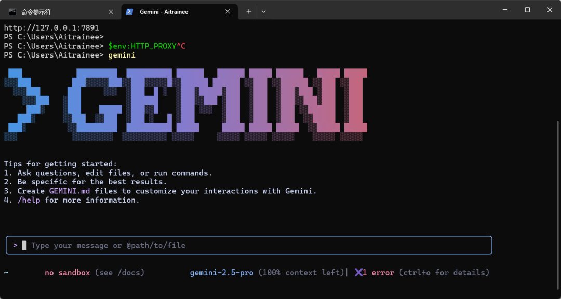Screen dimensions: 561x299
Task: Click the '1 error' status text
Action: coord(379,273)
